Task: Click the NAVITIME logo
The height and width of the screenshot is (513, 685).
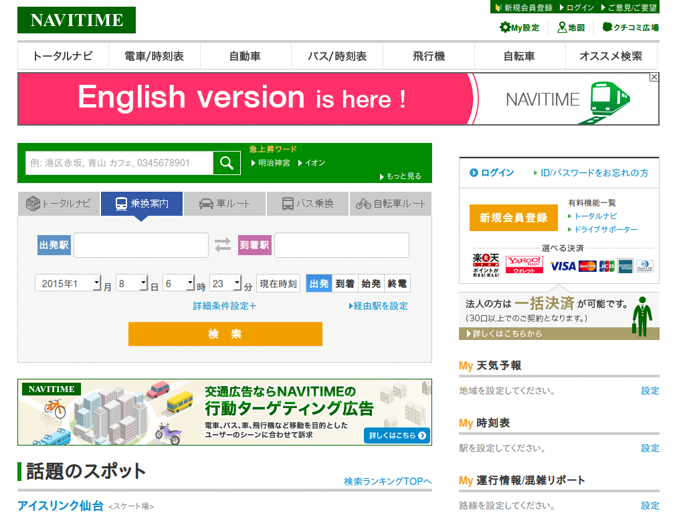Action: point(76,20)
